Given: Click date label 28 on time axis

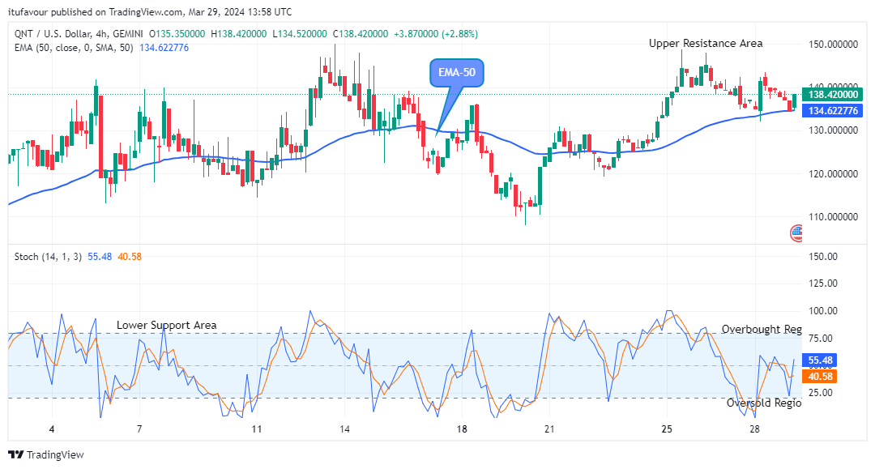Looking at the screenshot, I should [754, 428].
